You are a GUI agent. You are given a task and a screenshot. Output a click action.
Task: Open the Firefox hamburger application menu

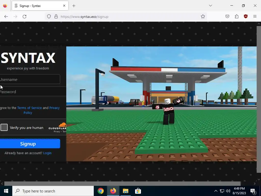click(x=255, y=16)
